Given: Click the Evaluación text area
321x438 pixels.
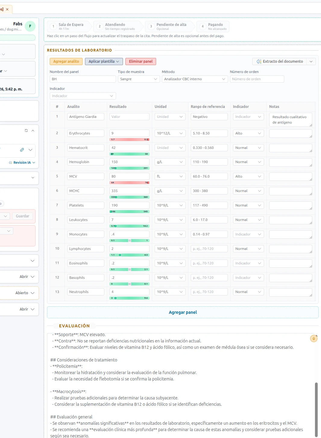Looking at the screenshot, I should click(x=181, y=385).
